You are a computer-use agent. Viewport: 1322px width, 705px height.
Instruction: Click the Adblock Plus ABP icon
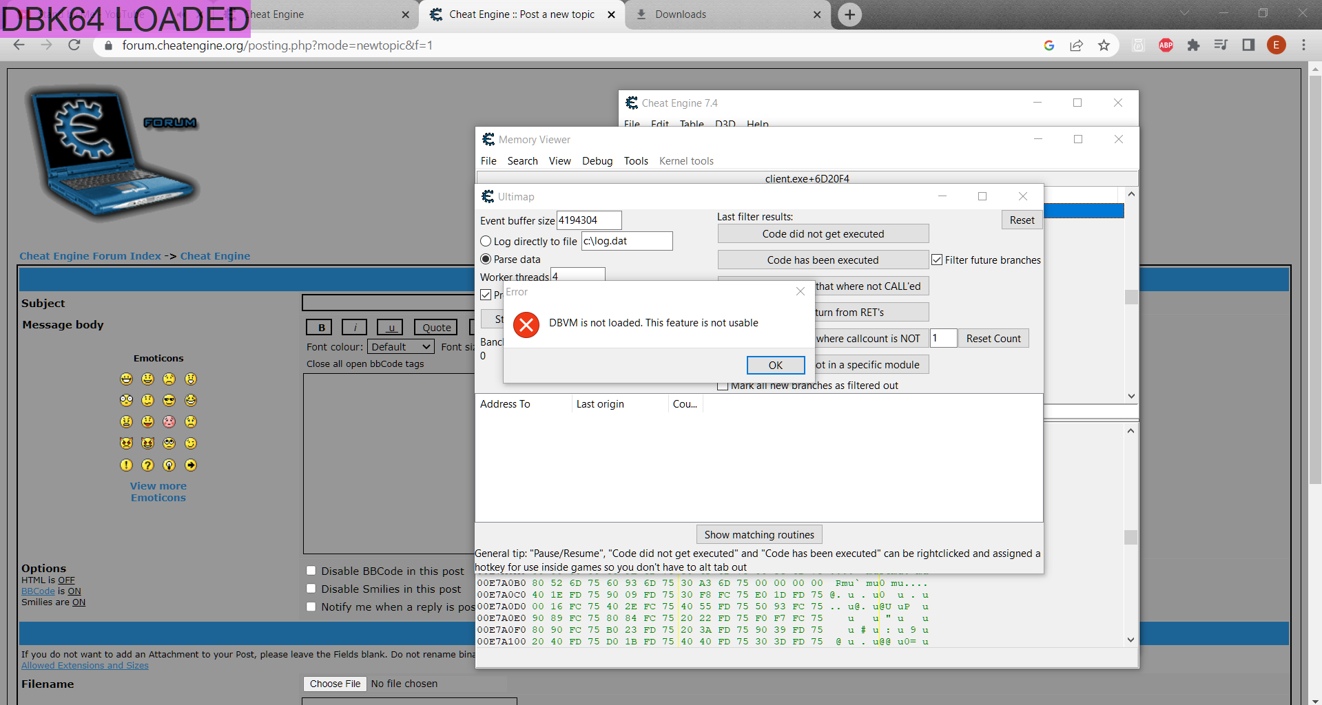(x=1166, y=45)
